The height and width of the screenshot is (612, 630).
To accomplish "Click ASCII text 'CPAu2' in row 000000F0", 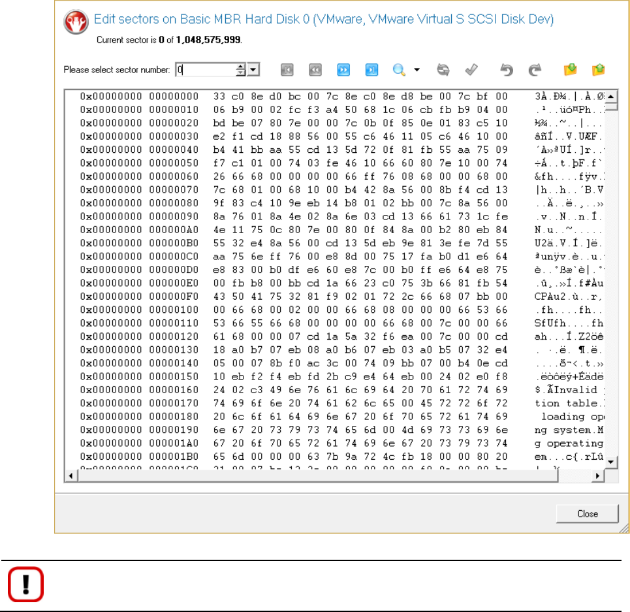I will [550, 297].
